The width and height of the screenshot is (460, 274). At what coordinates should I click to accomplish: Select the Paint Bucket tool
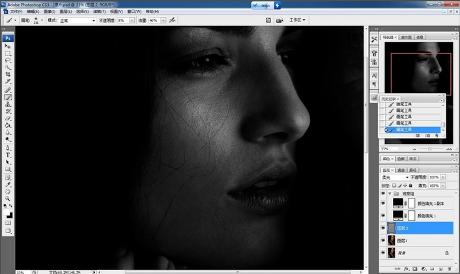tap(8, 126)
